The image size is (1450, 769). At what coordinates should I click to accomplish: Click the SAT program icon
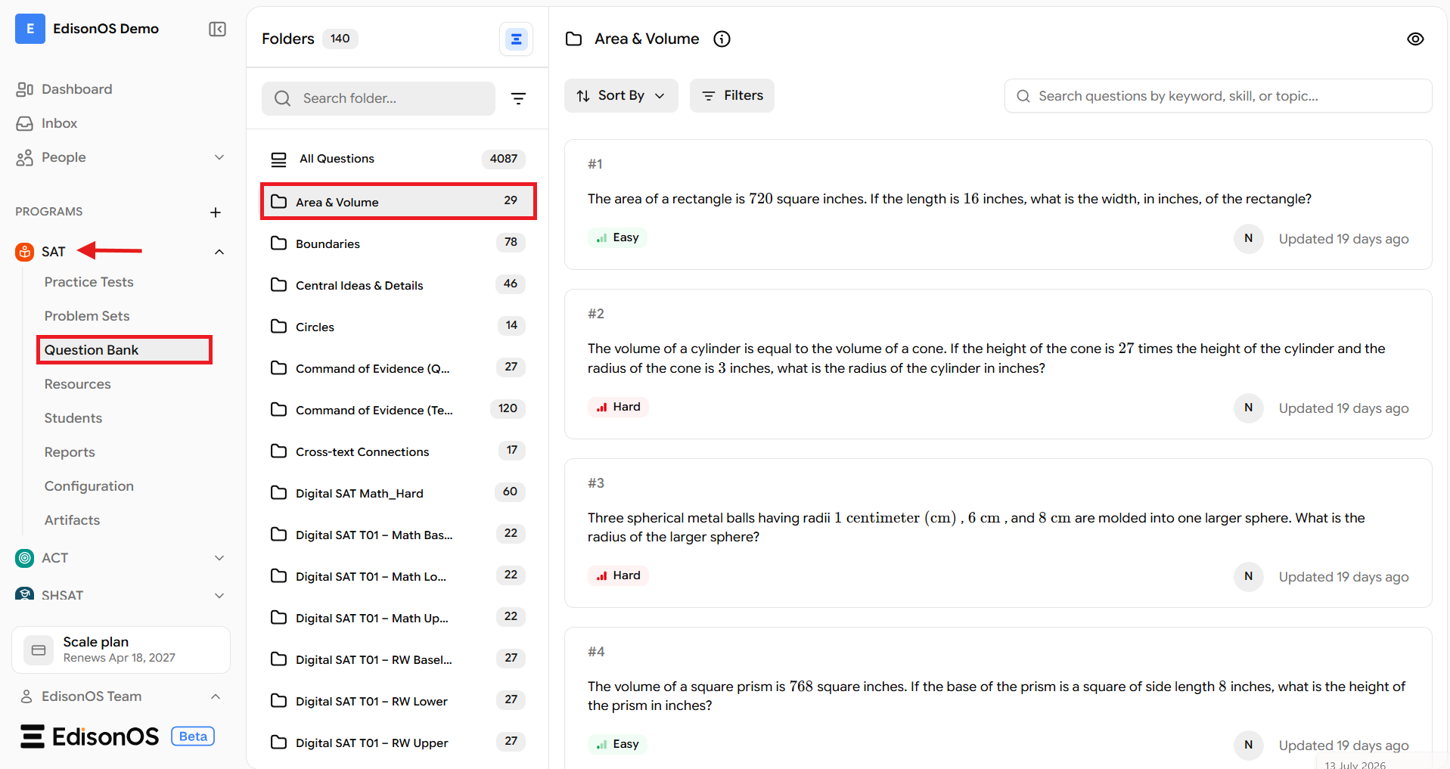tap(25, 252)
